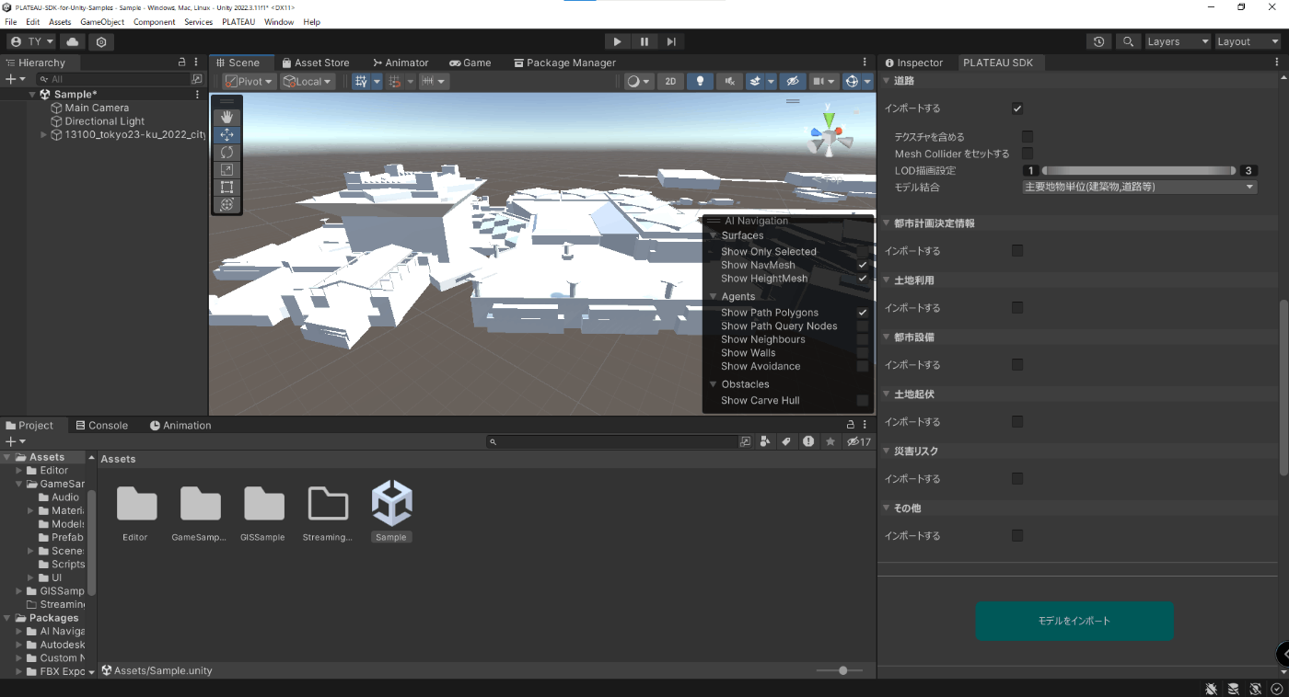This screenshot has width=1289, height=697.
Task: Click the Project favorites star icon
Action: tap(830, 441)
